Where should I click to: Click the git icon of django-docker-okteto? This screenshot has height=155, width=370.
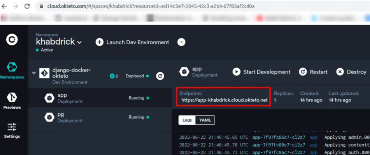pos(44,73)
